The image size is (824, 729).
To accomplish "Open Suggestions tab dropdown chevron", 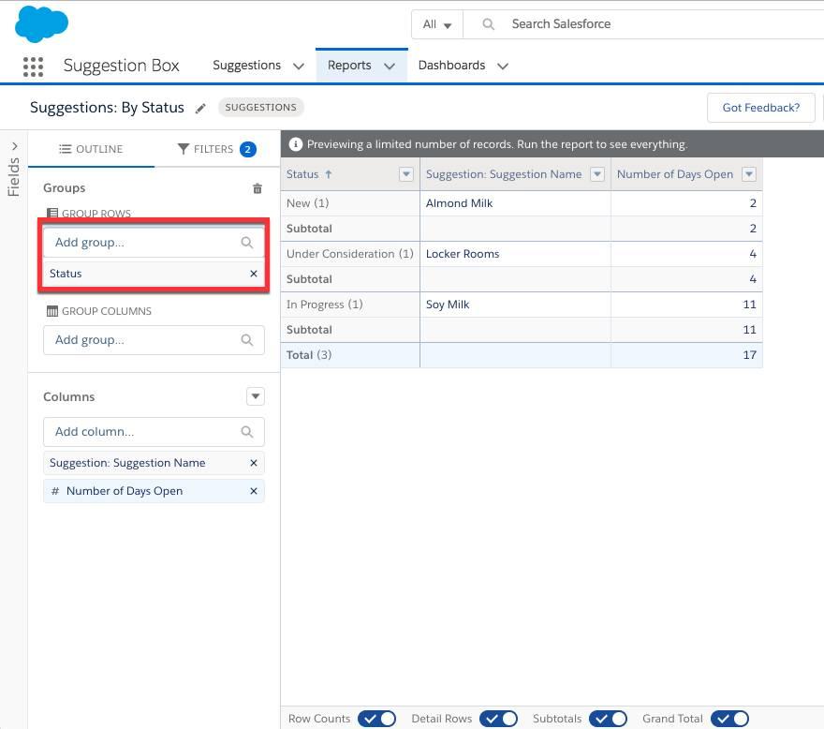I will click(x=299, y=67).
